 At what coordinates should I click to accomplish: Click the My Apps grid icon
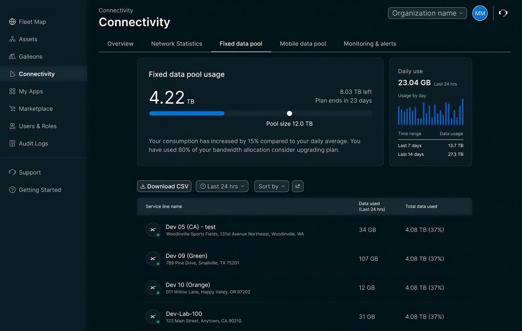[12, 91]
